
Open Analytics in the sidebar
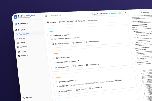(22, 47)
